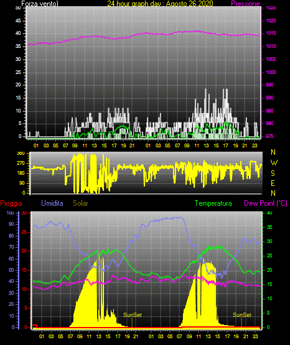Click the '1000' pressure axis value

pyautogui.click(x=271, y=72)
